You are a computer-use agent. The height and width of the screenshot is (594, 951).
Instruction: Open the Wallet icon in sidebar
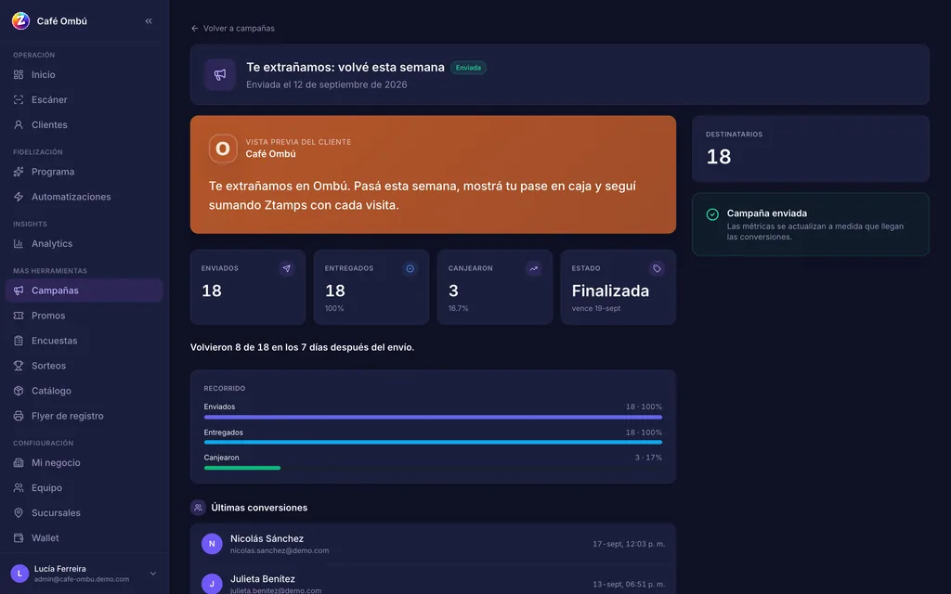(19, 537)
